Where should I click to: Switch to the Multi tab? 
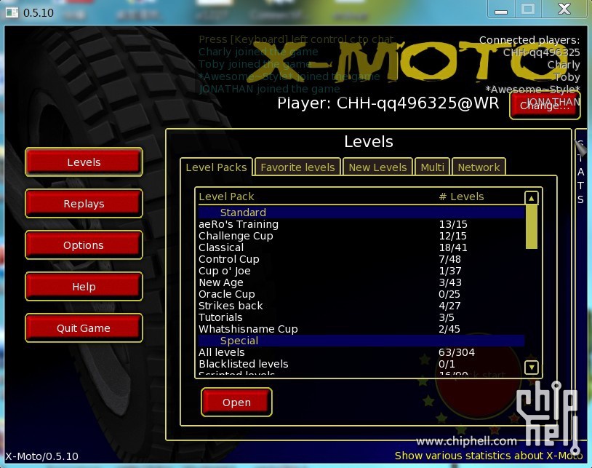(432, 167)
